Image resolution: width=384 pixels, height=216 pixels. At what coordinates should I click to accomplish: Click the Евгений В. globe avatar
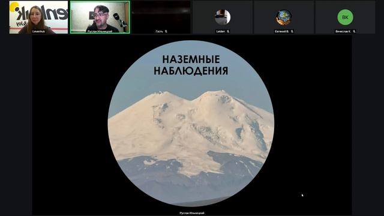click(x=284, y=17)
